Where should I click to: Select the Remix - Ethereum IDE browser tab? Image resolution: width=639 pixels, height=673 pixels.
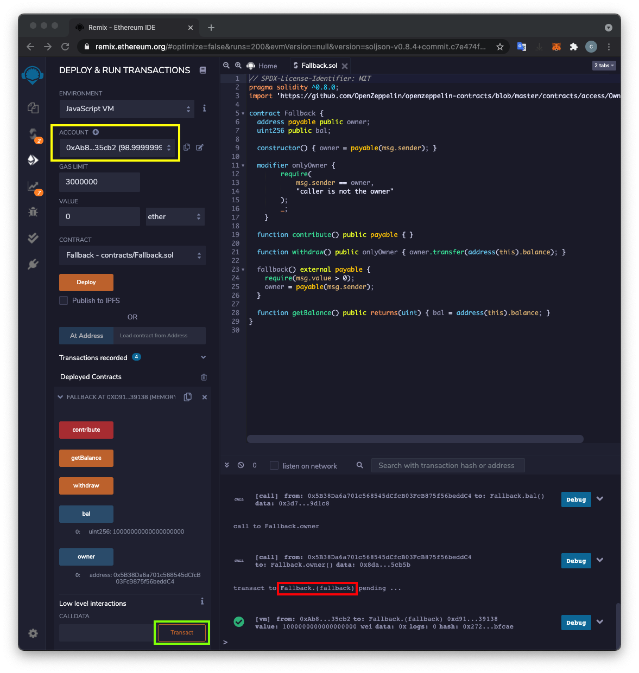click(x=134, y=28)
